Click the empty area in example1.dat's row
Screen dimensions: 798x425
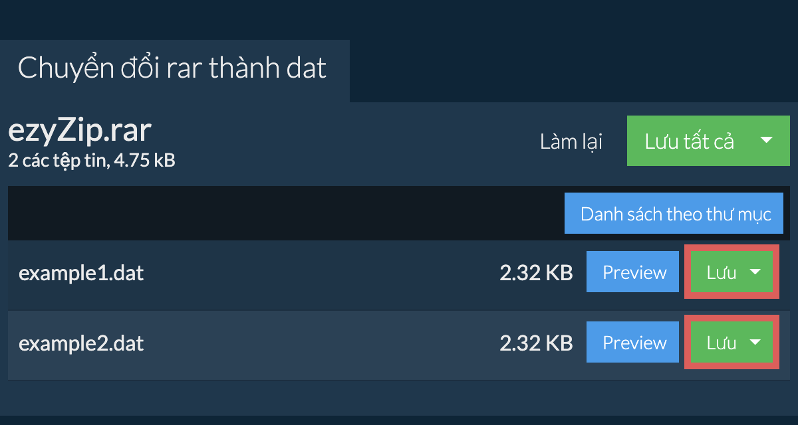click(319, 273)
